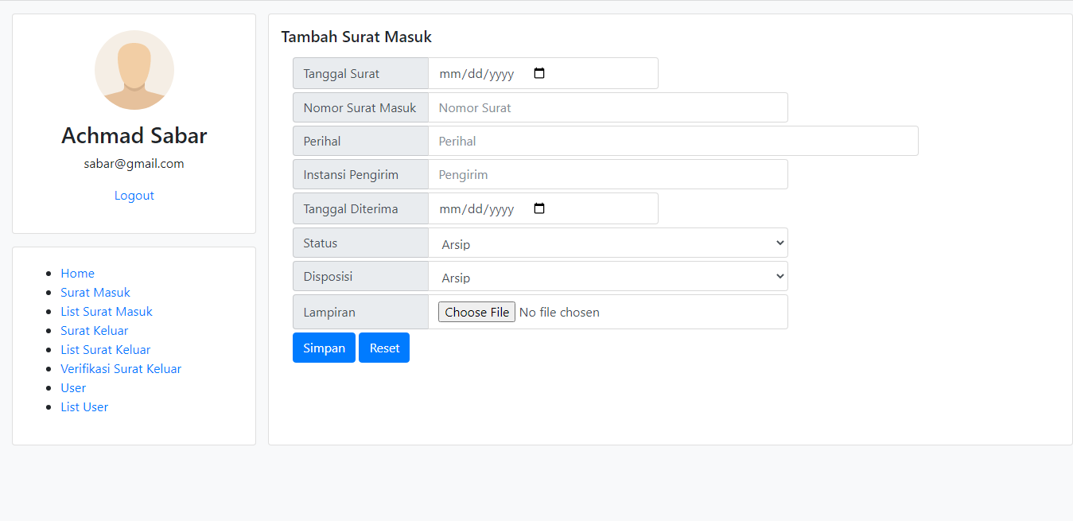
Task: Save the form with Simpan
Action: [324, 348]
